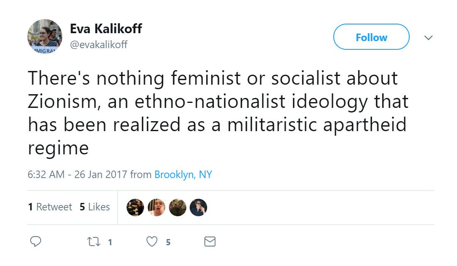The image size is (457, 266).
Task: Open the last liker avatar wearing sunglasses
Action: [198, 207]
